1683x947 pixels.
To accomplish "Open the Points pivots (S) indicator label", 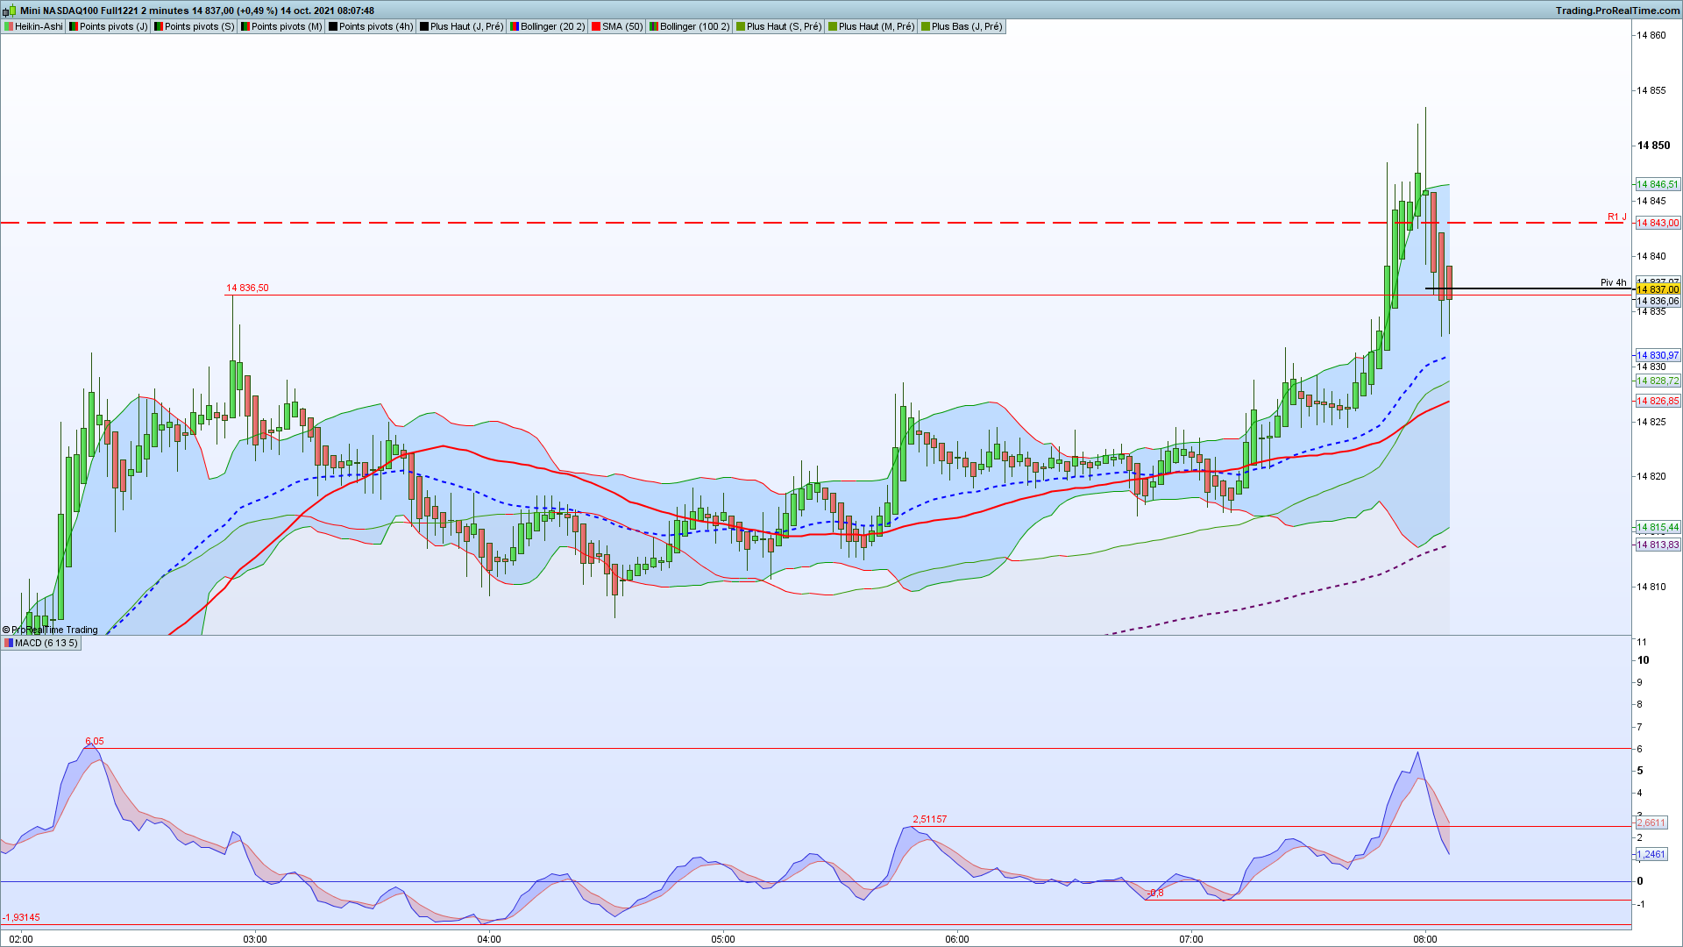I will [x=199, y=26].
